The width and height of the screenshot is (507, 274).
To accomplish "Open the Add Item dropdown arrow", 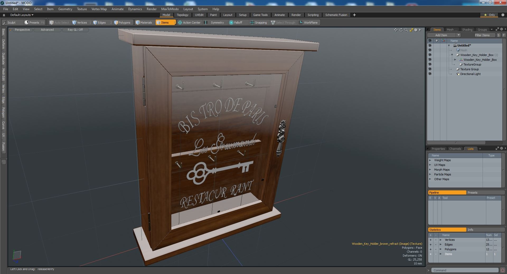I will pos(458,35).
